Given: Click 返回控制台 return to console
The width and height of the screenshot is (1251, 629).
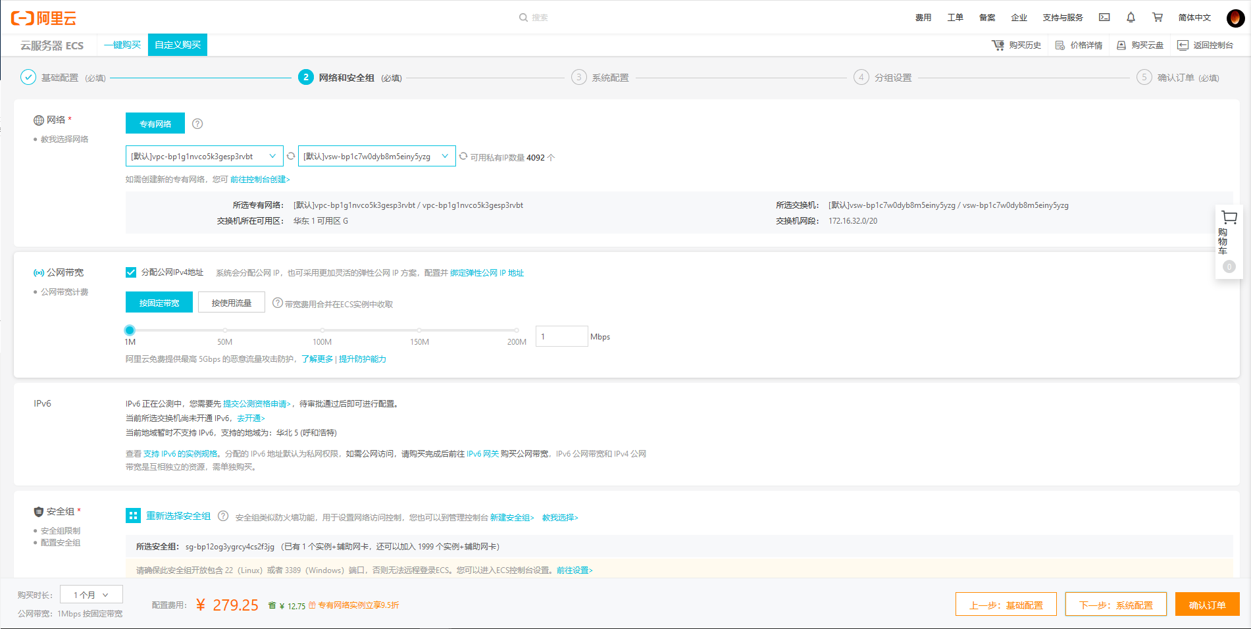Looking at the screenshot, I should (1205, 45).
